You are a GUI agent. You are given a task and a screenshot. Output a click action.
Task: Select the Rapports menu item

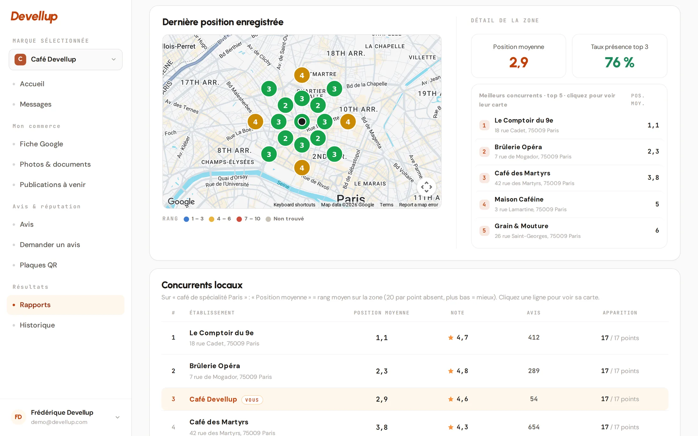pyautogui.click(x=65, y=305)
